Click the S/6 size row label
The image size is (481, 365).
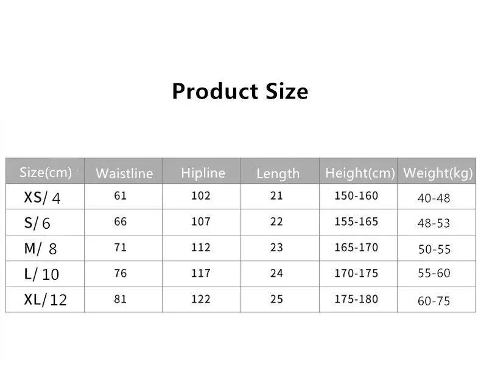pyautogui.click(x=37, y=223)
